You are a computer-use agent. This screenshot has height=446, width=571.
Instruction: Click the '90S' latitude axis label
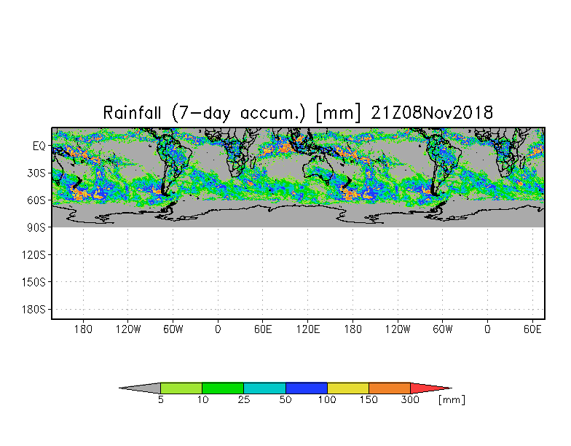point(36,227)
